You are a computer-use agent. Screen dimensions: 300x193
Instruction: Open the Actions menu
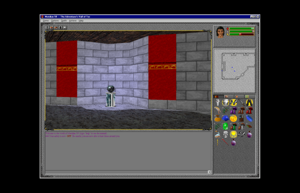(73, 21)
